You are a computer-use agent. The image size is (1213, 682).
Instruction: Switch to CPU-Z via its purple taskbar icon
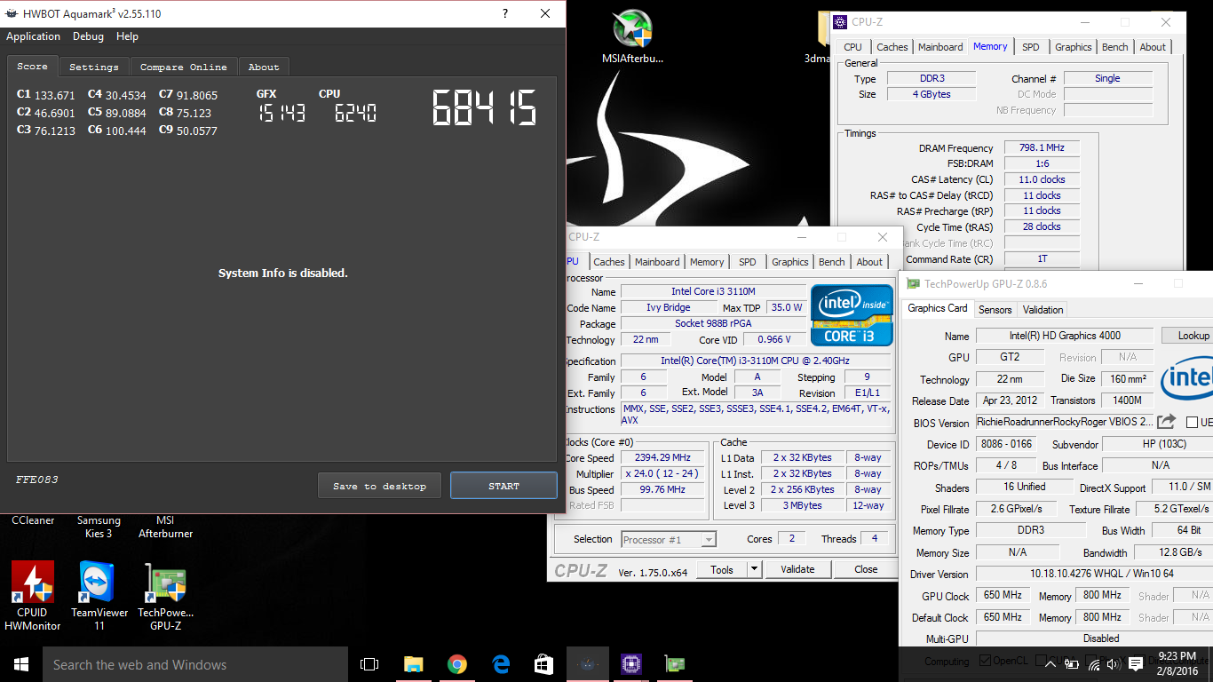pyautogui.click(x=631, y=664)
